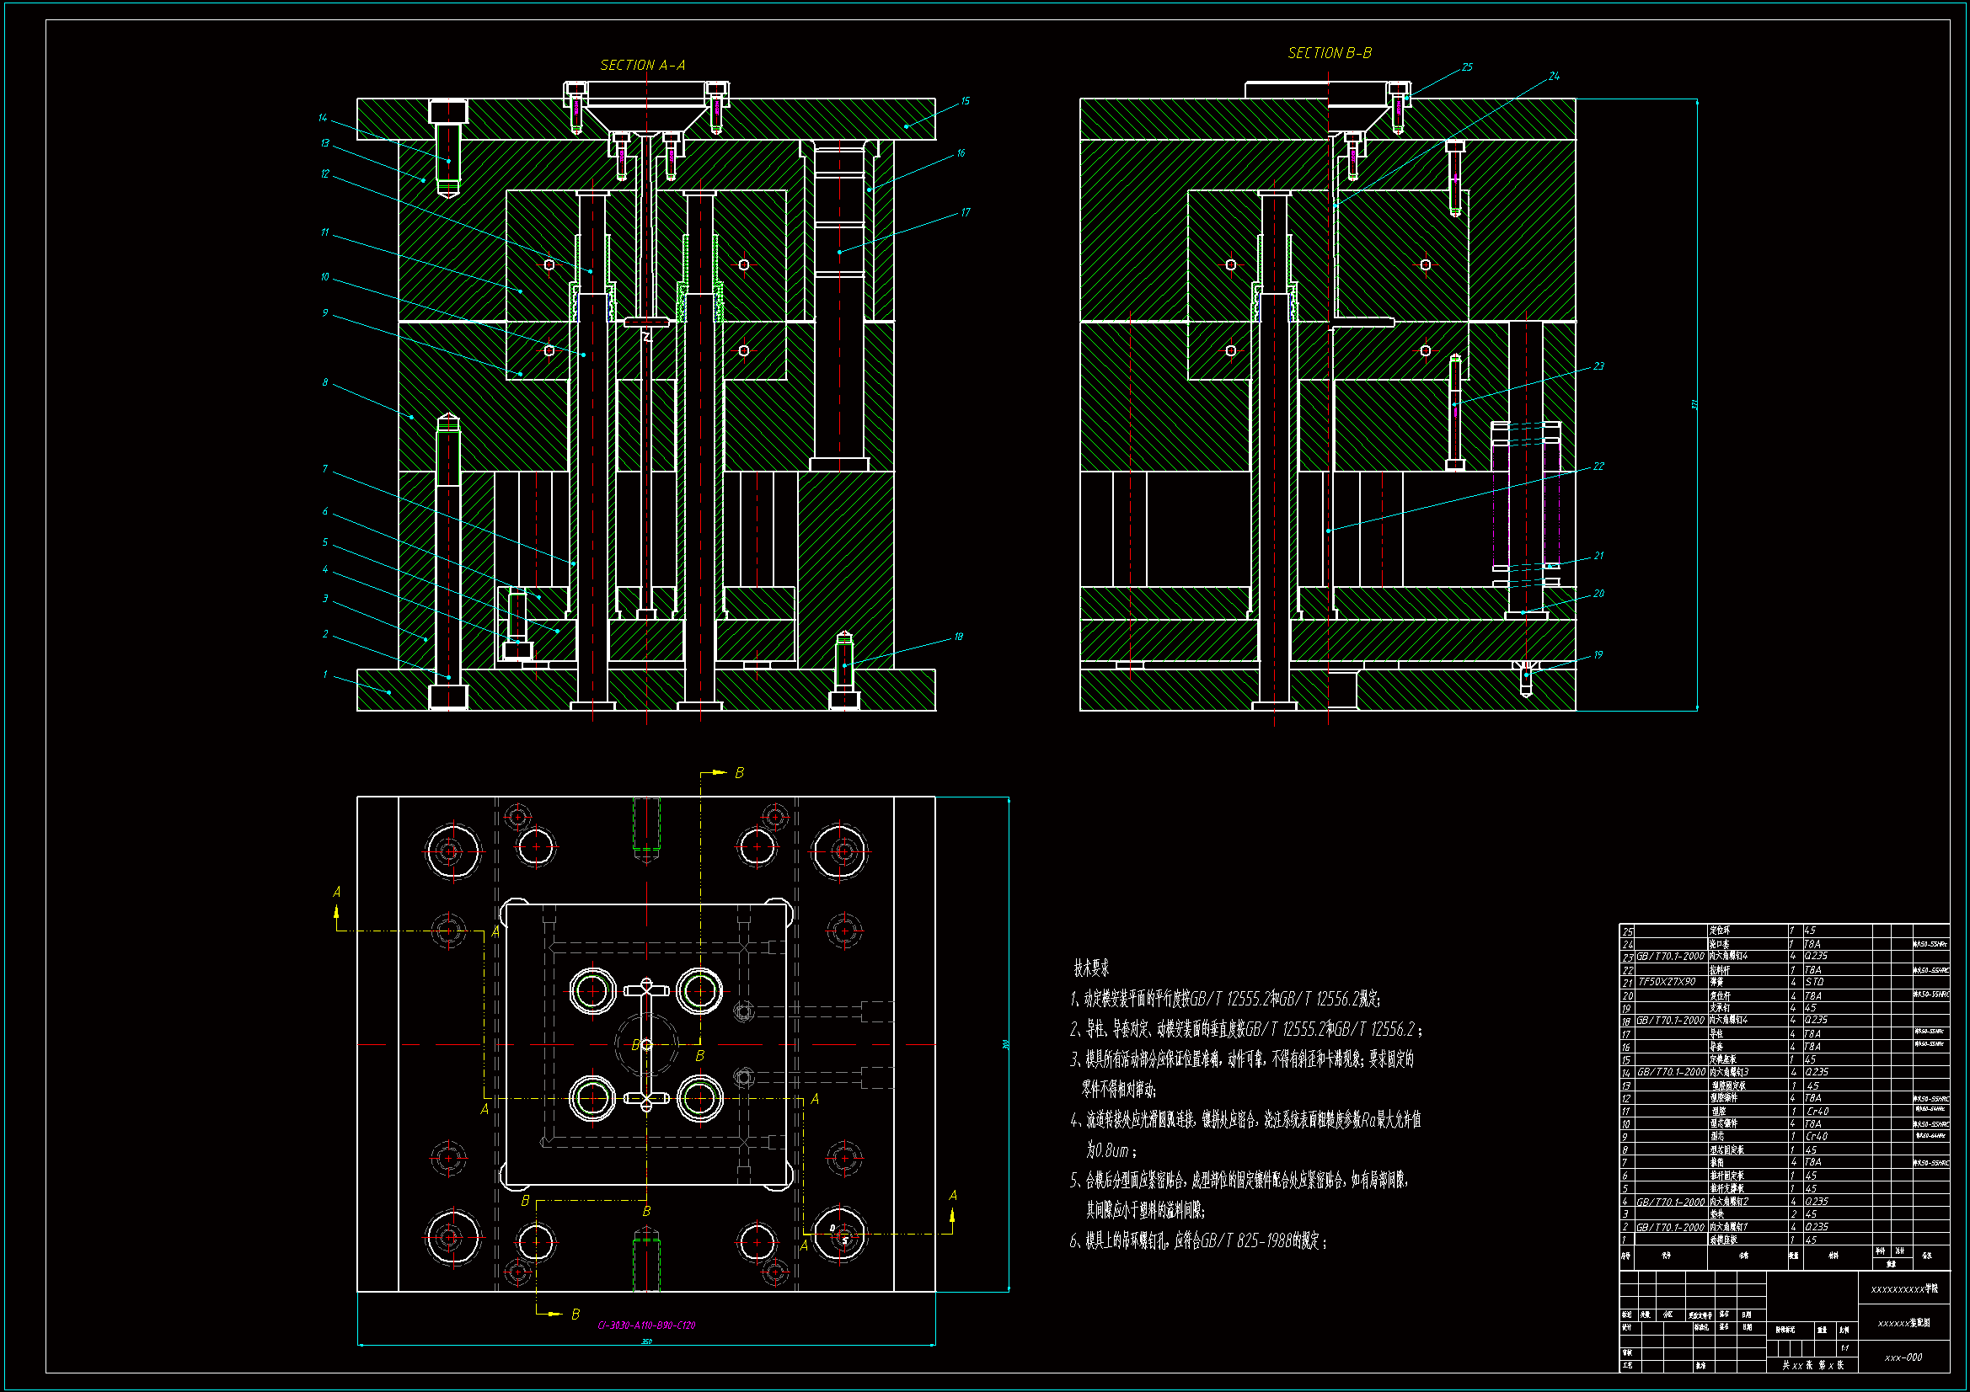This screenshot has height=1392, width=1970.
Task: Click the SECTION B-B title text
Action: tap(1329, 53)
